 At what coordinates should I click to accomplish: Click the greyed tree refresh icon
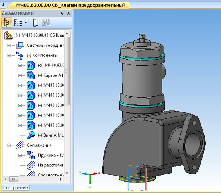[46, 22]
